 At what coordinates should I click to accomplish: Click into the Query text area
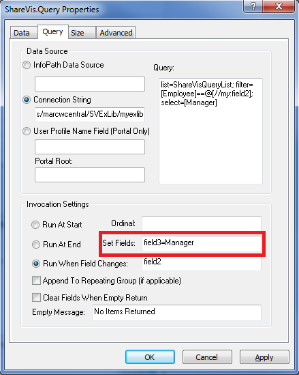tap(210, 131)
